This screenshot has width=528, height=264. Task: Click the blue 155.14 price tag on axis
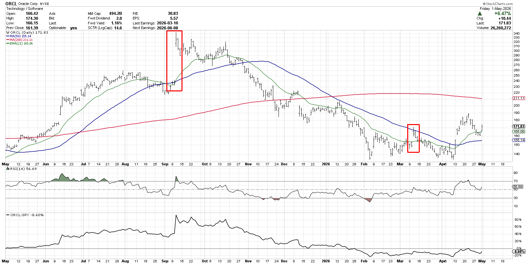point(519,140)
